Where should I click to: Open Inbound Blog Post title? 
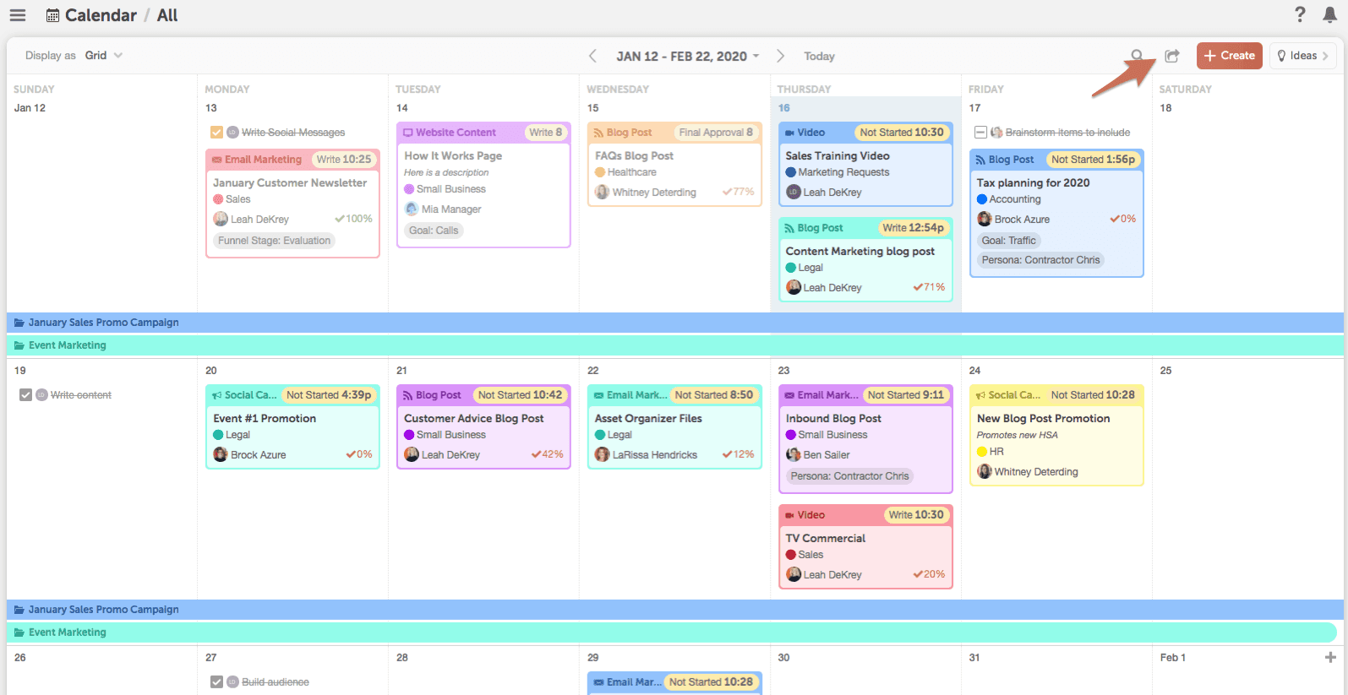[833, 419]
